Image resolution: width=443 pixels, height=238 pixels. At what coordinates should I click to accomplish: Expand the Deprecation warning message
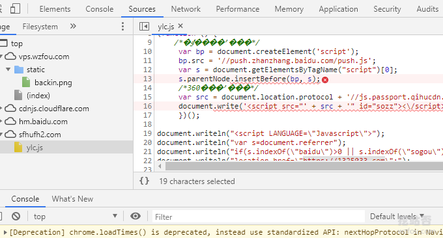5,232
